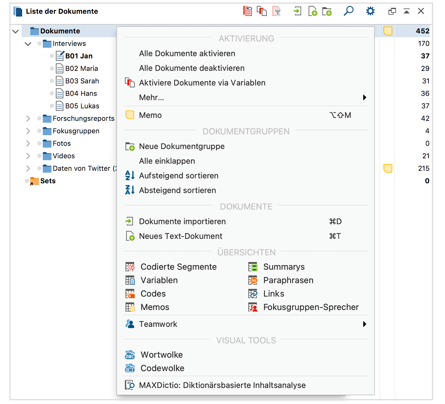Image resolution: width=445 pixels, height=404 pixels.
Task: Expand the Videos folder
Action: click(x=28, y=156)
